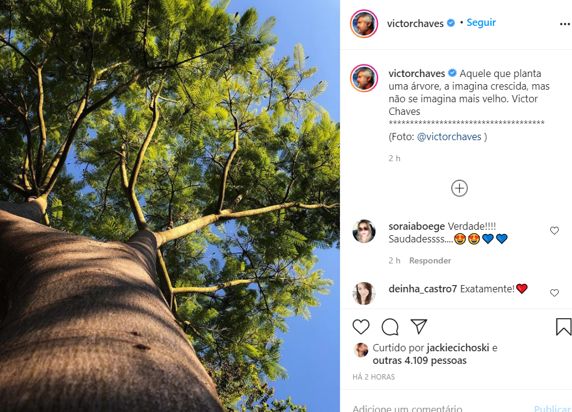Open the three-dot more options menu

coord(564,25)
